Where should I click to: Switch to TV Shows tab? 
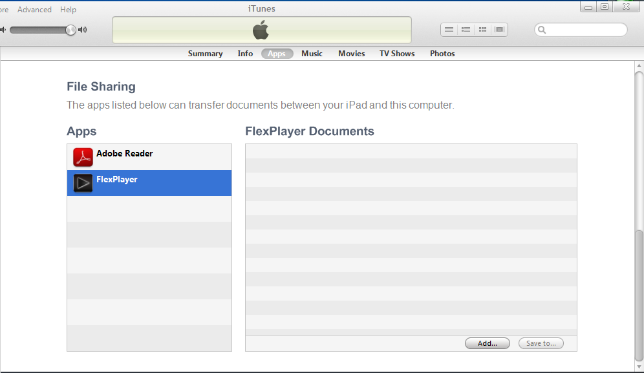397,54
